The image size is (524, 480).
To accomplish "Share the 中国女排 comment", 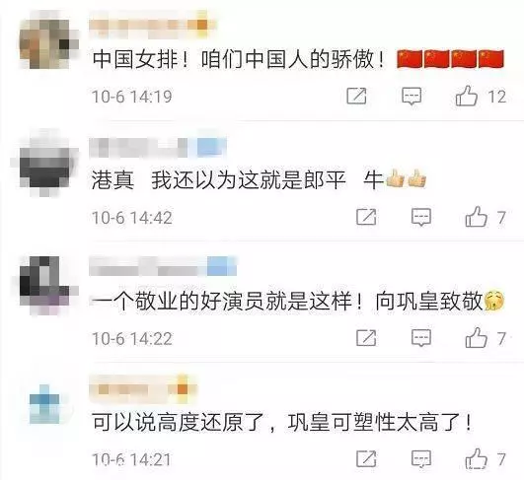I will (x=356, y=97).
